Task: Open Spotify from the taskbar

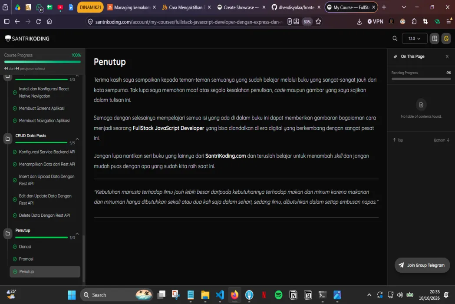Action: (278, 295)
